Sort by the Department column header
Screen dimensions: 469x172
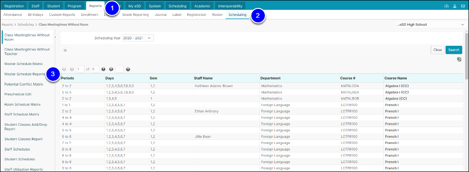click(x=271, y=78)
